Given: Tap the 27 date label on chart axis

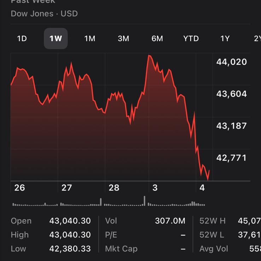Looking at the screenshot, I should (x=66, y=188).
